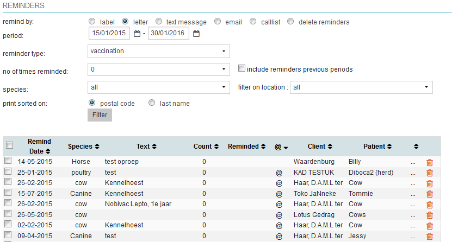Screen dimensions: 452x242
Task: Click the period start date field
Action: (109, 34)
